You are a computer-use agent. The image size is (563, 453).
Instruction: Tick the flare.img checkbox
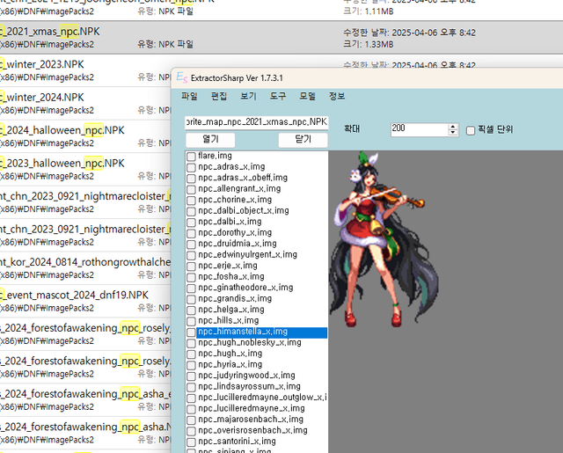[191, 156]
